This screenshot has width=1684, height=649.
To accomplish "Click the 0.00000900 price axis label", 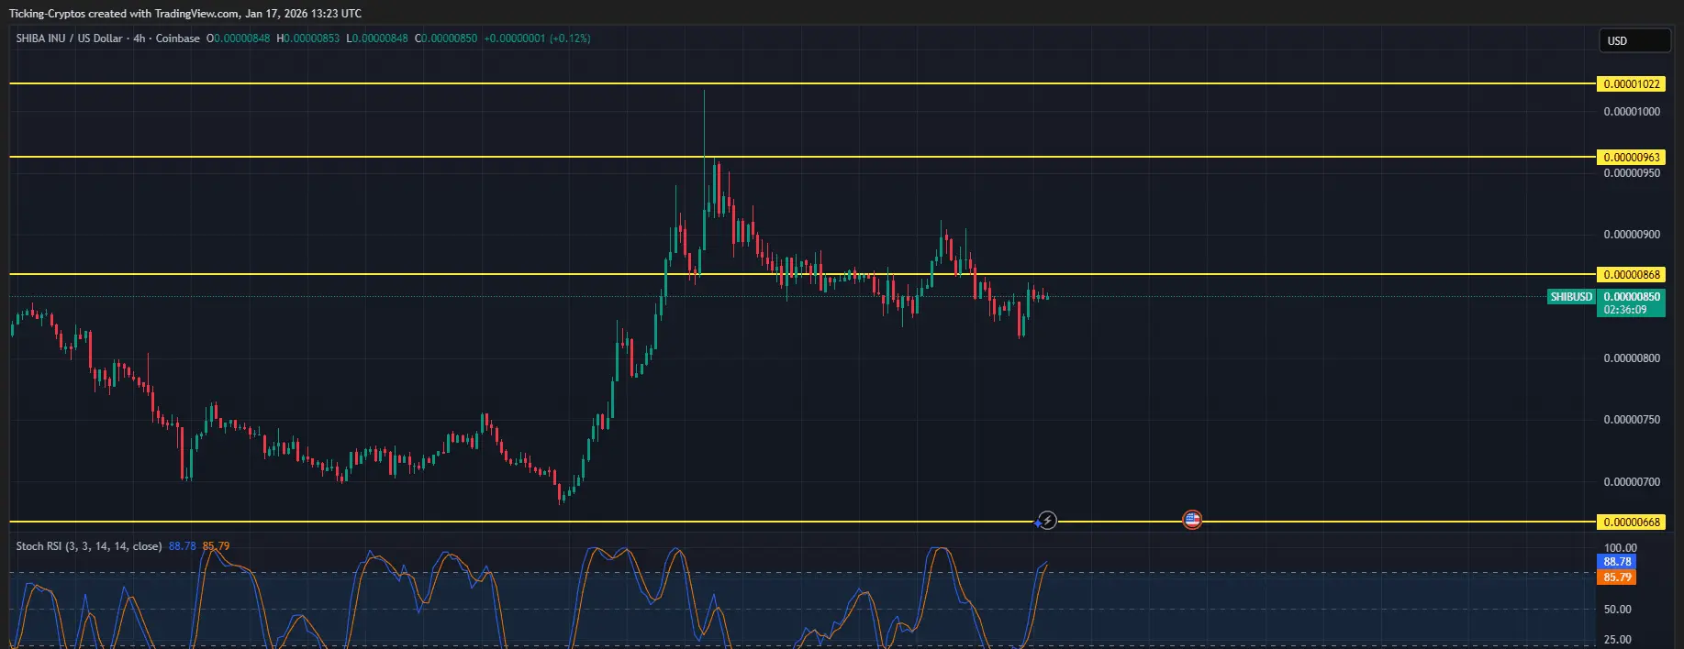I will (1632, 235).
